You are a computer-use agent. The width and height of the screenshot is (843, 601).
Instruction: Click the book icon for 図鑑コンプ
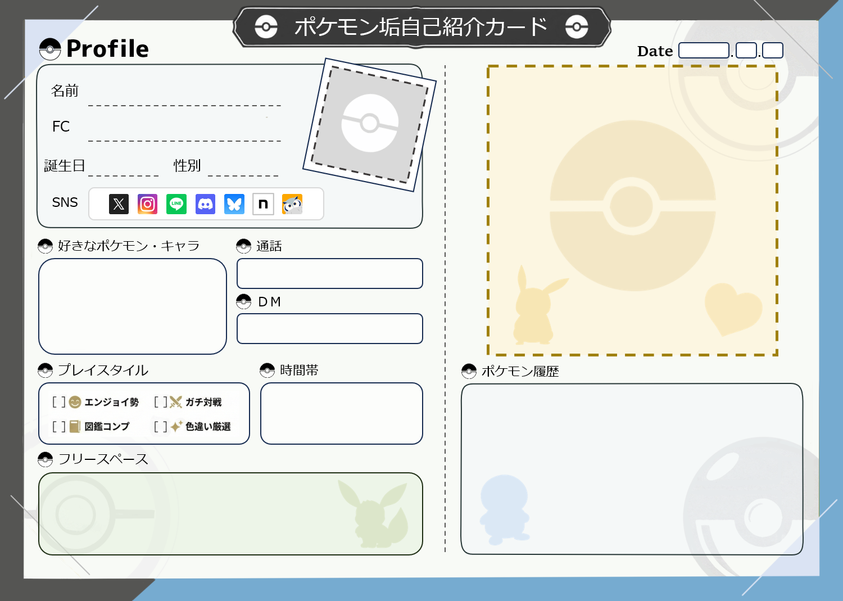75,427
